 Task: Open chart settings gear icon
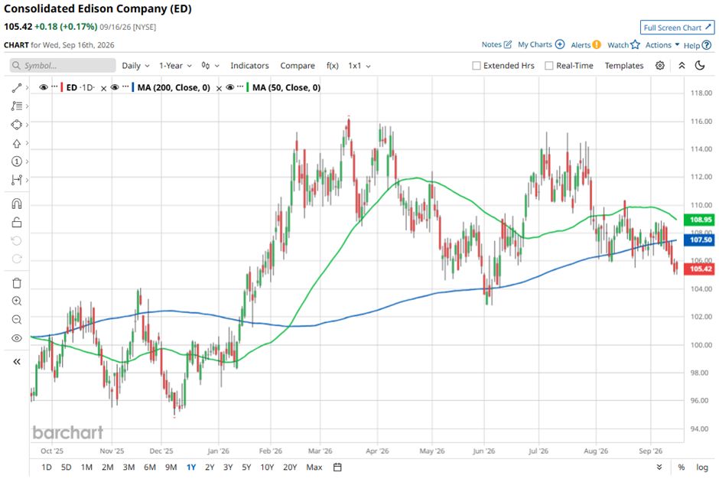660,66
